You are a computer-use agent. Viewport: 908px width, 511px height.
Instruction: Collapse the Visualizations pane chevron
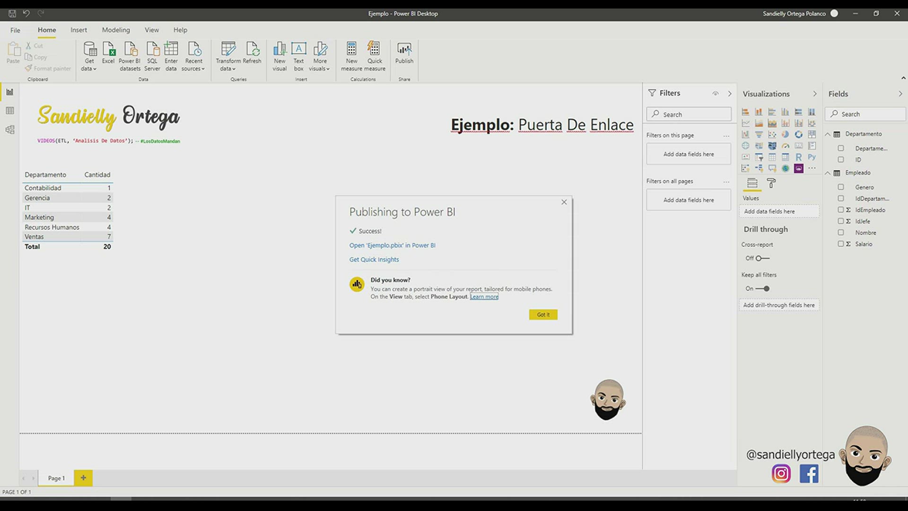pos(815,94)
